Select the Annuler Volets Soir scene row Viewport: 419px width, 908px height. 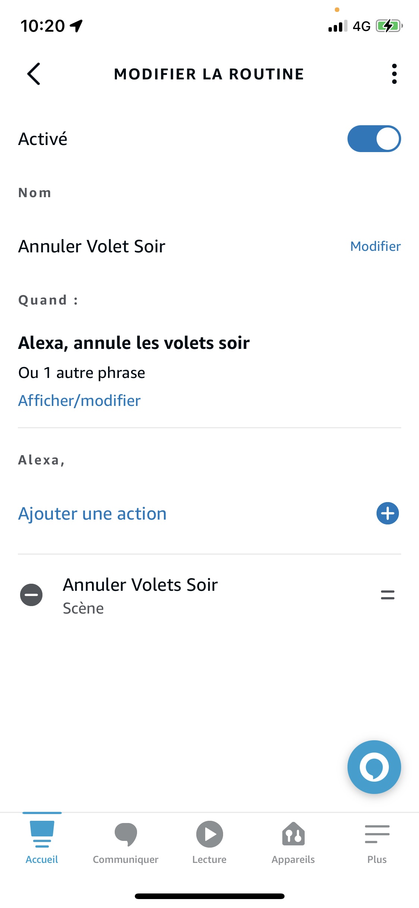point(140,595)
